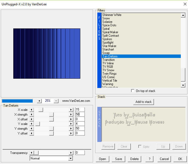Click the Clear stack button
This screenshot has width=188, height=164.
(x=124, y=146)
